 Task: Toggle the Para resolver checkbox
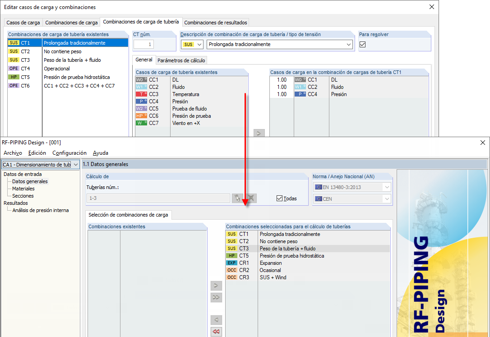[362, 44]
